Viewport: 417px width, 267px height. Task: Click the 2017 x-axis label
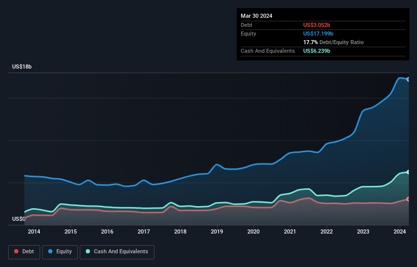point(144,231)
